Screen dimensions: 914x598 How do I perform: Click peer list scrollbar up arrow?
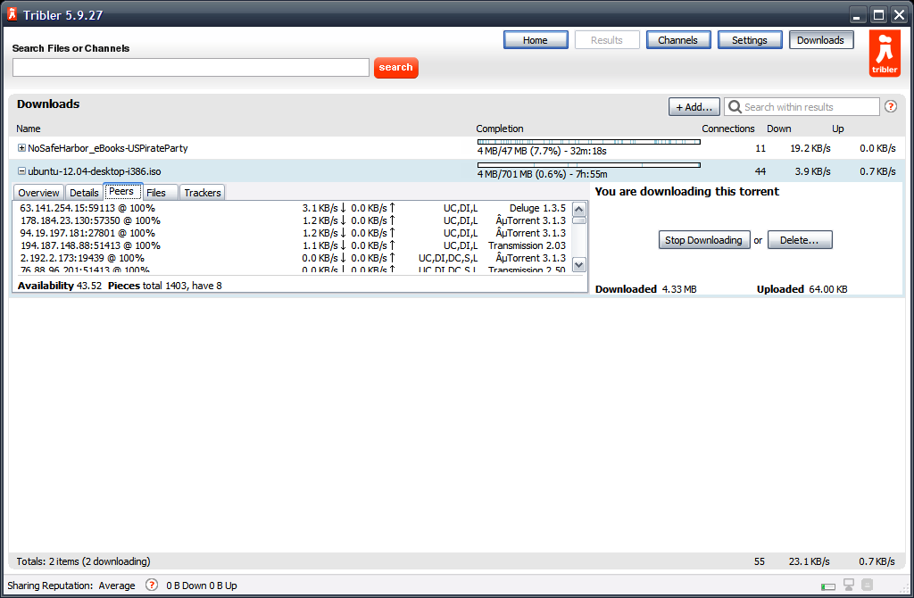click(578, 209)
